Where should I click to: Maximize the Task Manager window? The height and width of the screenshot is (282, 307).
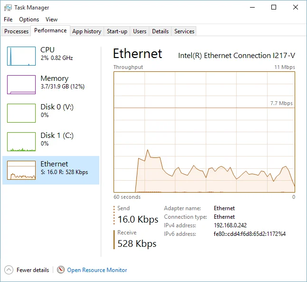(x=274, y=8)
